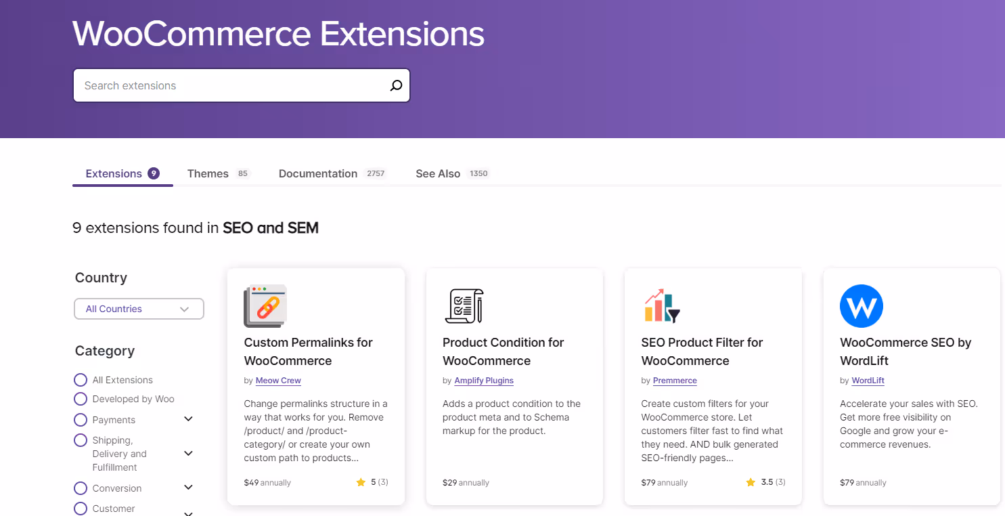1005x516 pixels.
Task: Click inside the search extensions field
Action: (x=203, y=85)
